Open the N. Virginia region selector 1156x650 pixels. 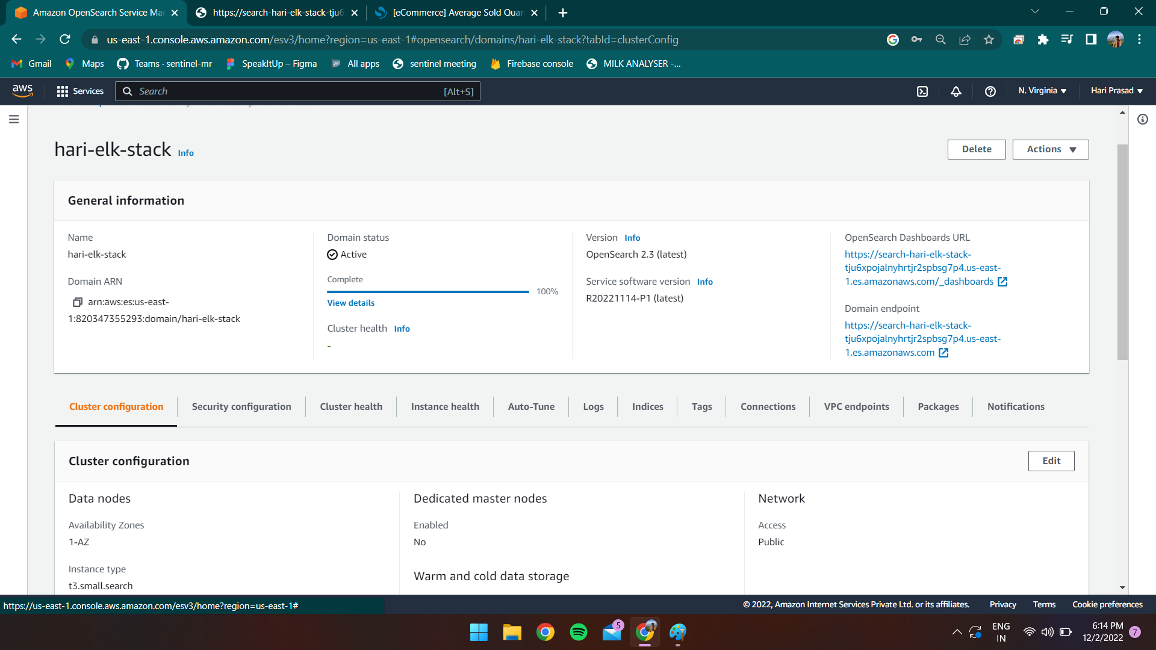(1042, 91)
